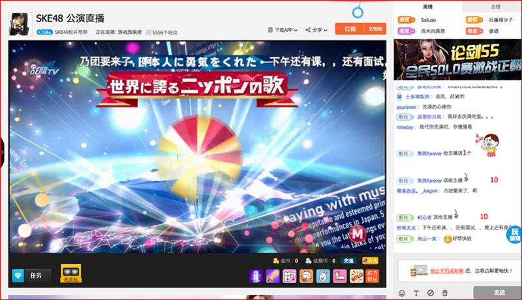This screenshot has height=300, width=522.
Task: Click the 战旗TV logo on the video
Action: pos(44,70)
